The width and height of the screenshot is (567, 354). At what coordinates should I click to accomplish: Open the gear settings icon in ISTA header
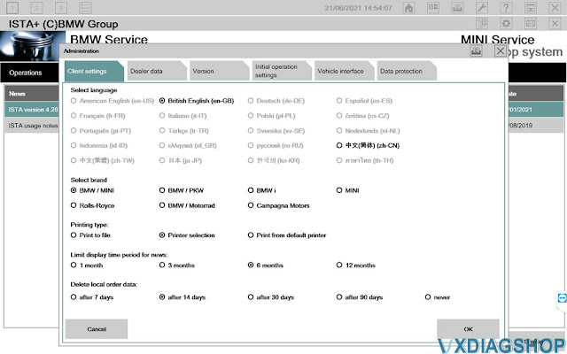(506, 24)
